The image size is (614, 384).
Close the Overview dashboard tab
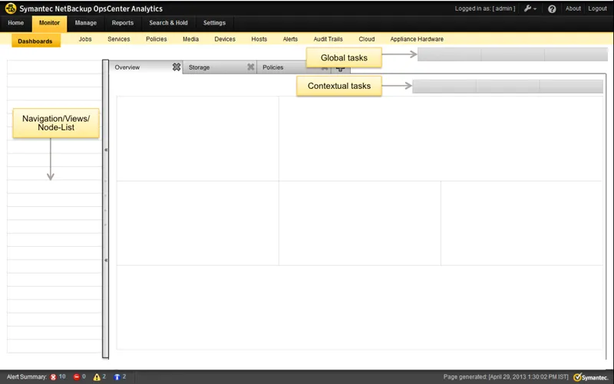click(x=177, y=67)
